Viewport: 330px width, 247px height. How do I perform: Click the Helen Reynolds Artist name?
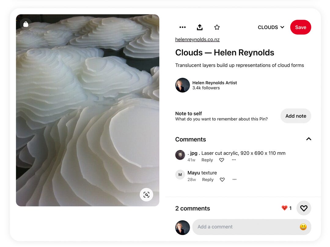[215, 83]
